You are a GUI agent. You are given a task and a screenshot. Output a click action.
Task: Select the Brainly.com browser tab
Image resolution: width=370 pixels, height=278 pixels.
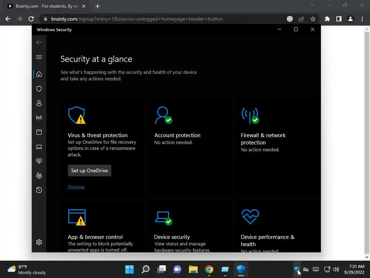[46, 6]
